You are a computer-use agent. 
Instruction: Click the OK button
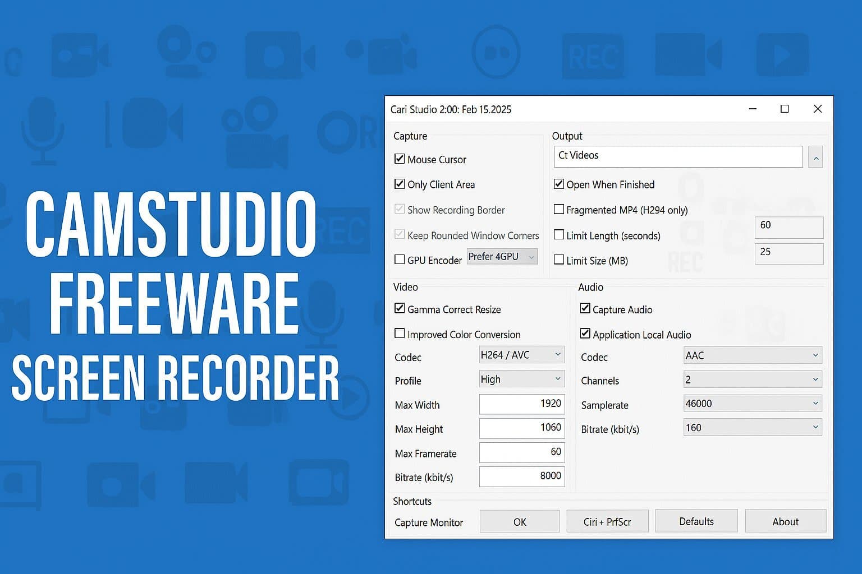point(519,521)
